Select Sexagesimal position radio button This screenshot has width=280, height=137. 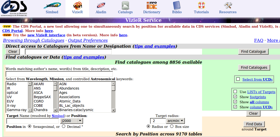click(29, 126)
